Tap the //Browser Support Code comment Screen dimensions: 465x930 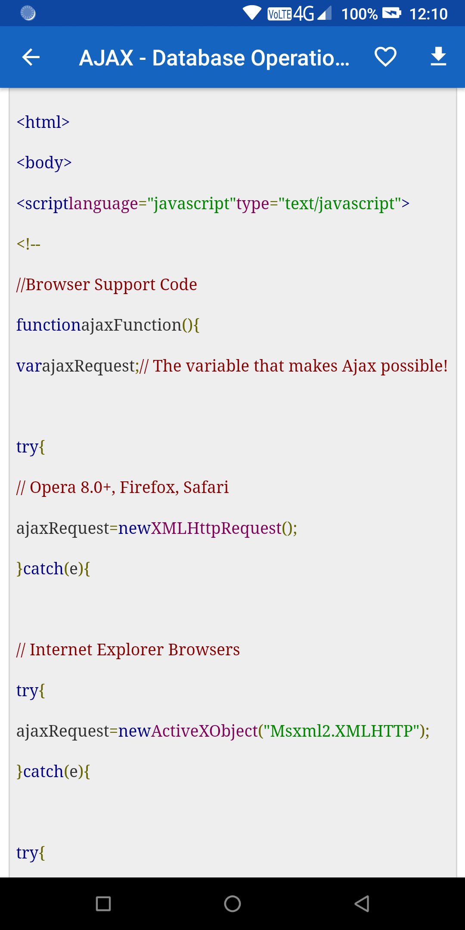pyautogui.click(x=107, y=285)
